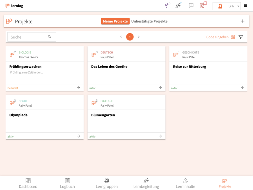Navigate to Logbuch in bottom bar

[x=67, y=183]
